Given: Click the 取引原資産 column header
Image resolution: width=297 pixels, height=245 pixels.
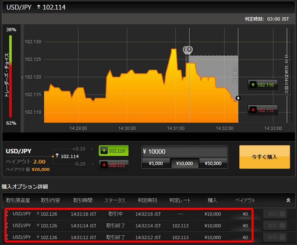Looking at the screenshot, I should tap(18, 200).
